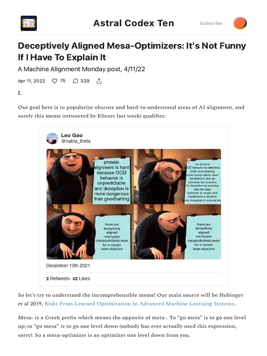Open the user profile avatar
Screen dimensions: 267x356
tap(240, 23)
